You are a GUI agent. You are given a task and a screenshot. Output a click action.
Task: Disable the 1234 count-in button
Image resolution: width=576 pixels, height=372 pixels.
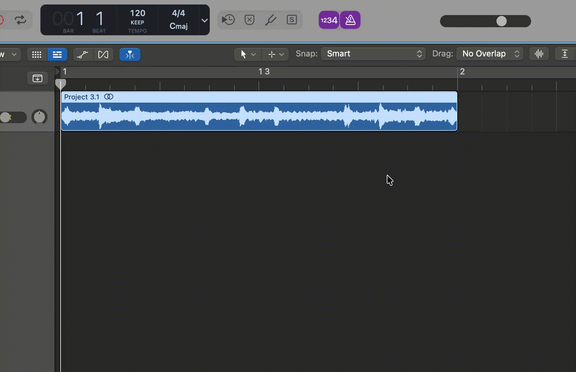[329, 20]
